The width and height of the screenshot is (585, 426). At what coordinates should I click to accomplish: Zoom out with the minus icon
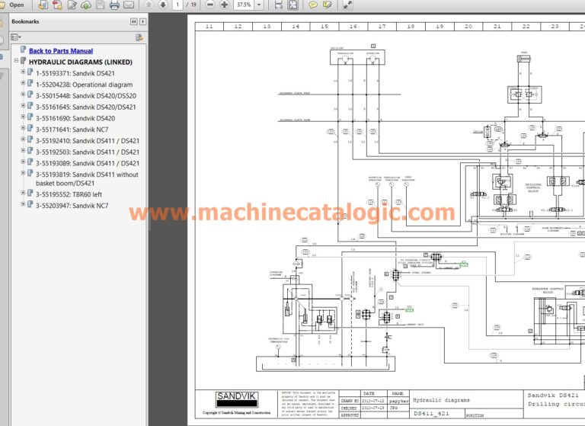click(x=211, y=5)
